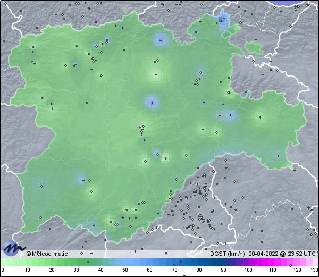Click the 100 label on the scale
319x277 pixels.
248,270
